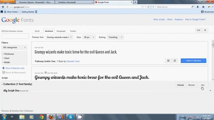Open the All categories filter dropdown
The image size is (214, 120).
click(14, 47)
